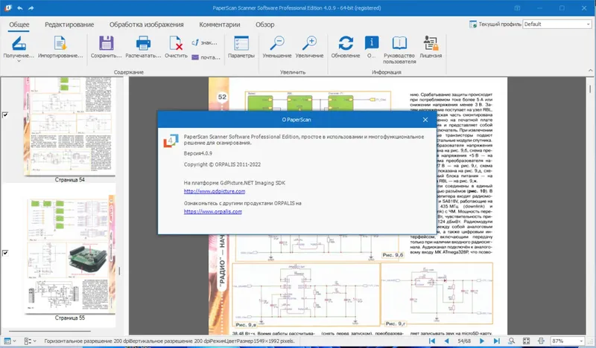
Task: Expand the Получение dropdown arrow
Action: 19,61
